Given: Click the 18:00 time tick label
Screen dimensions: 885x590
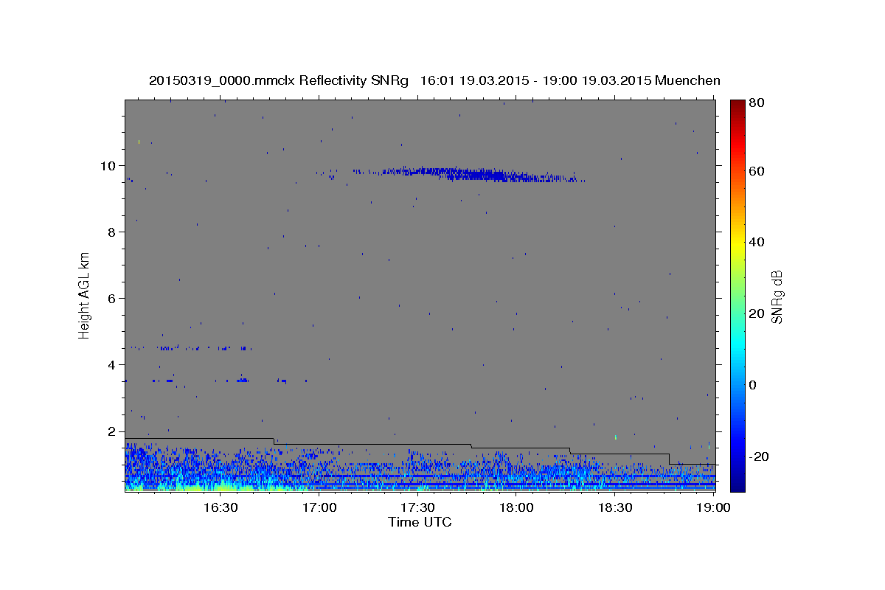Looking at the screenshot, I should (516, 507).
